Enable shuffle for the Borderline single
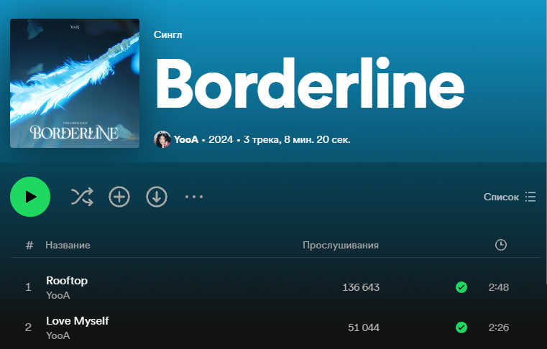This screenshot has width=547, height=349. (82, 197)
